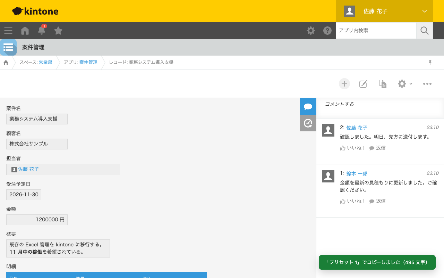
Task: Click the コメントする comment box
Action: [380, 108]
